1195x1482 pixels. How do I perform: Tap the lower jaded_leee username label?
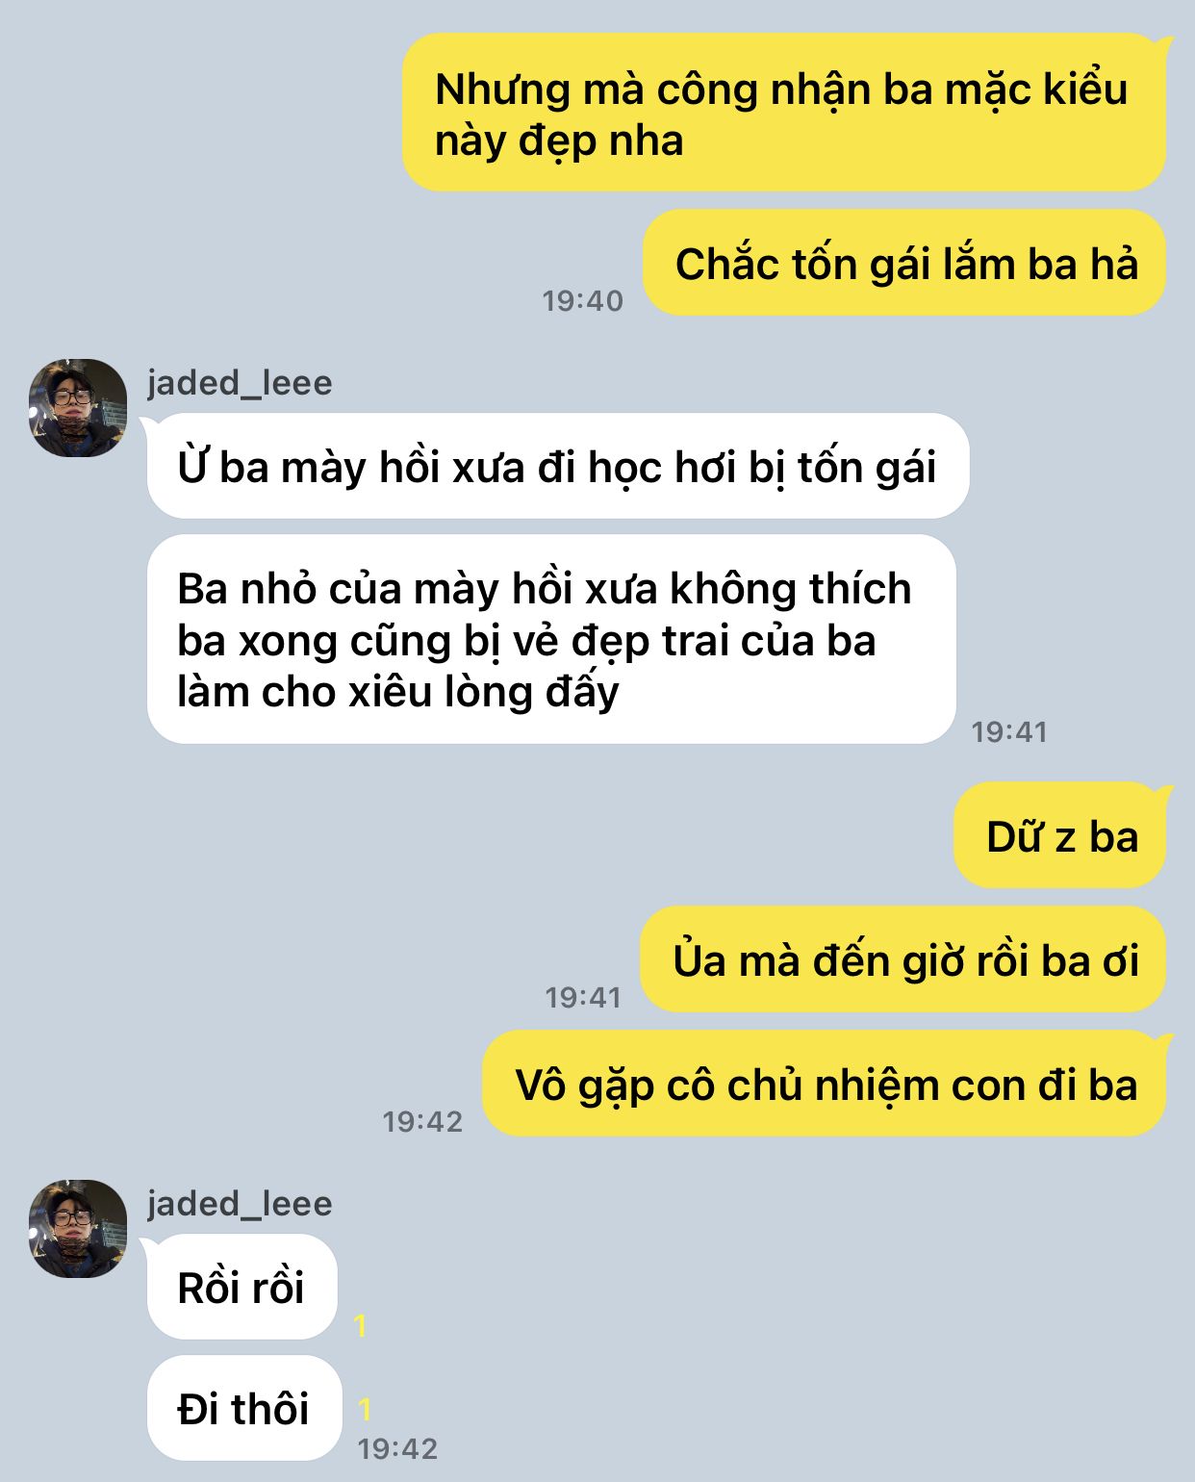240,1204
